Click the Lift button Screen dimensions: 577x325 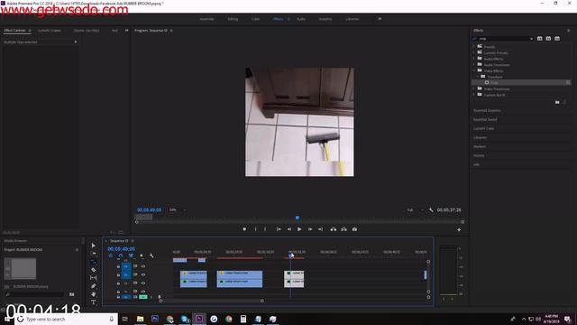coord(334,229)
